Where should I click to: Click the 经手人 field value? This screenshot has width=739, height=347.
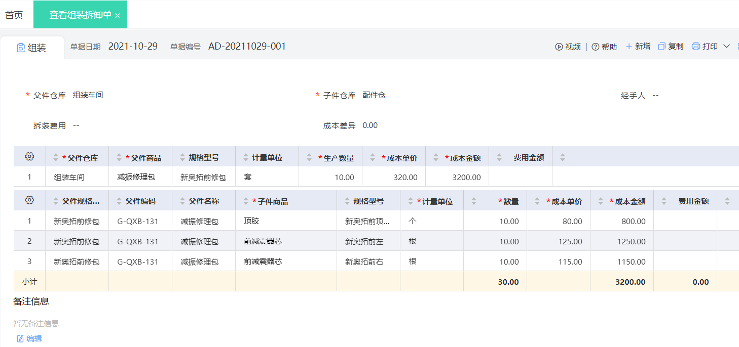(655, 95)
